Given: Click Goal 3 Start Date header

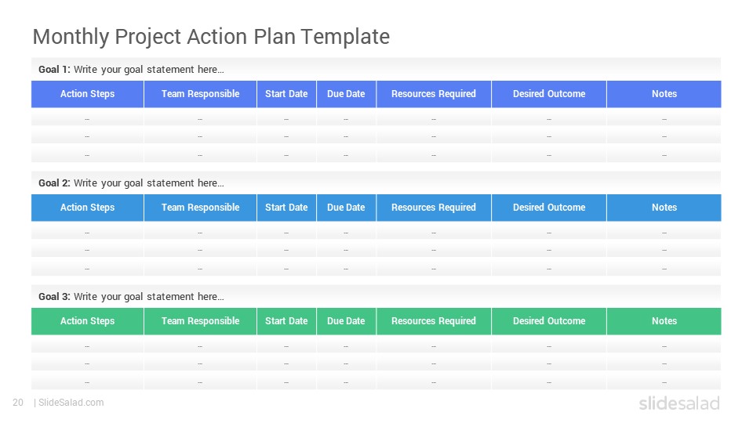Looking at the screenshot, I should [286, 321].
